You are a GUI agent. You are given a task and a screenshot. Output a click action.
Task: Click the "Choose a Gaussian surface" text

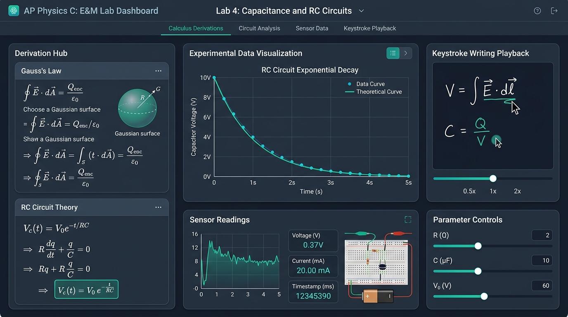(x=62, y=109)
